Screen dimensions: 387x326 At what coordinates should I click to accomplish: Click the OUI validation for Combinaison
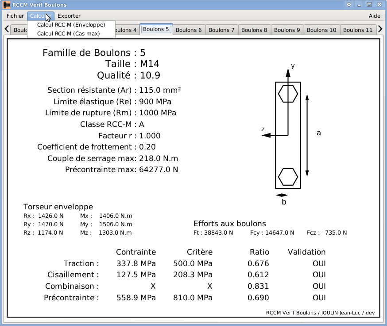click(319, 286)
